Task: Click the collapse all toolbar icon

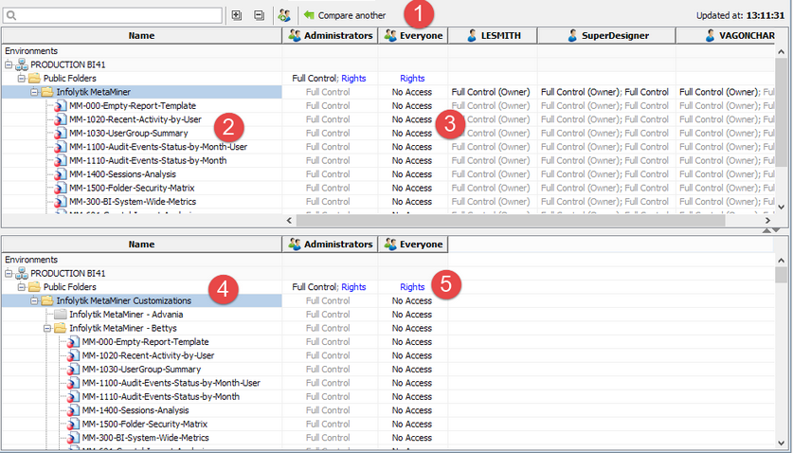Action: point(259,15)
